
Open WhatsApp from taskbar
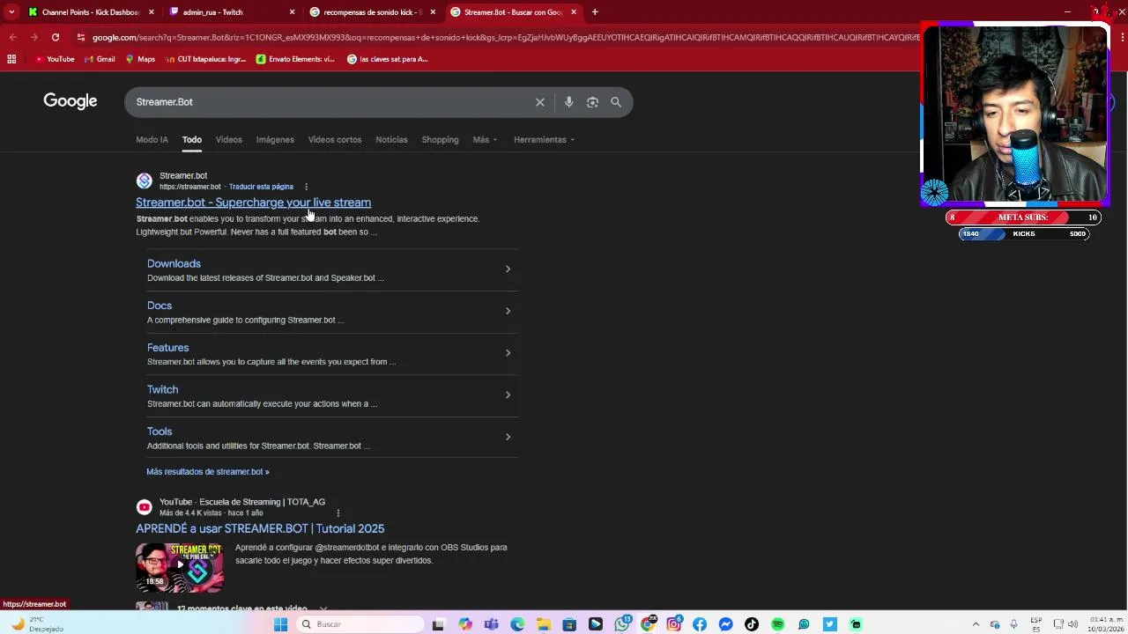[x=622, y=624]
